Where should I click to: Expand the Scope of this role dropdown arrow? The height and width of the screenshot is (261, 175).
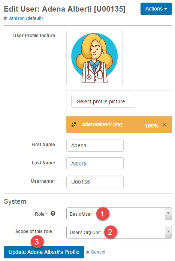[168, 232]
